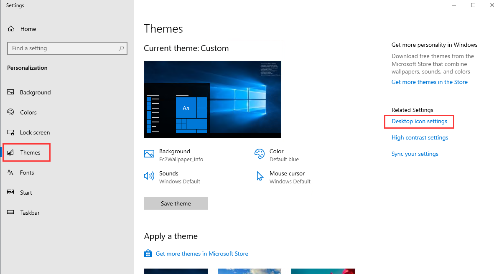Click the current theme preview image
Image resolution: width=494 pixels, height=274 pixels.
coord(213,99)
